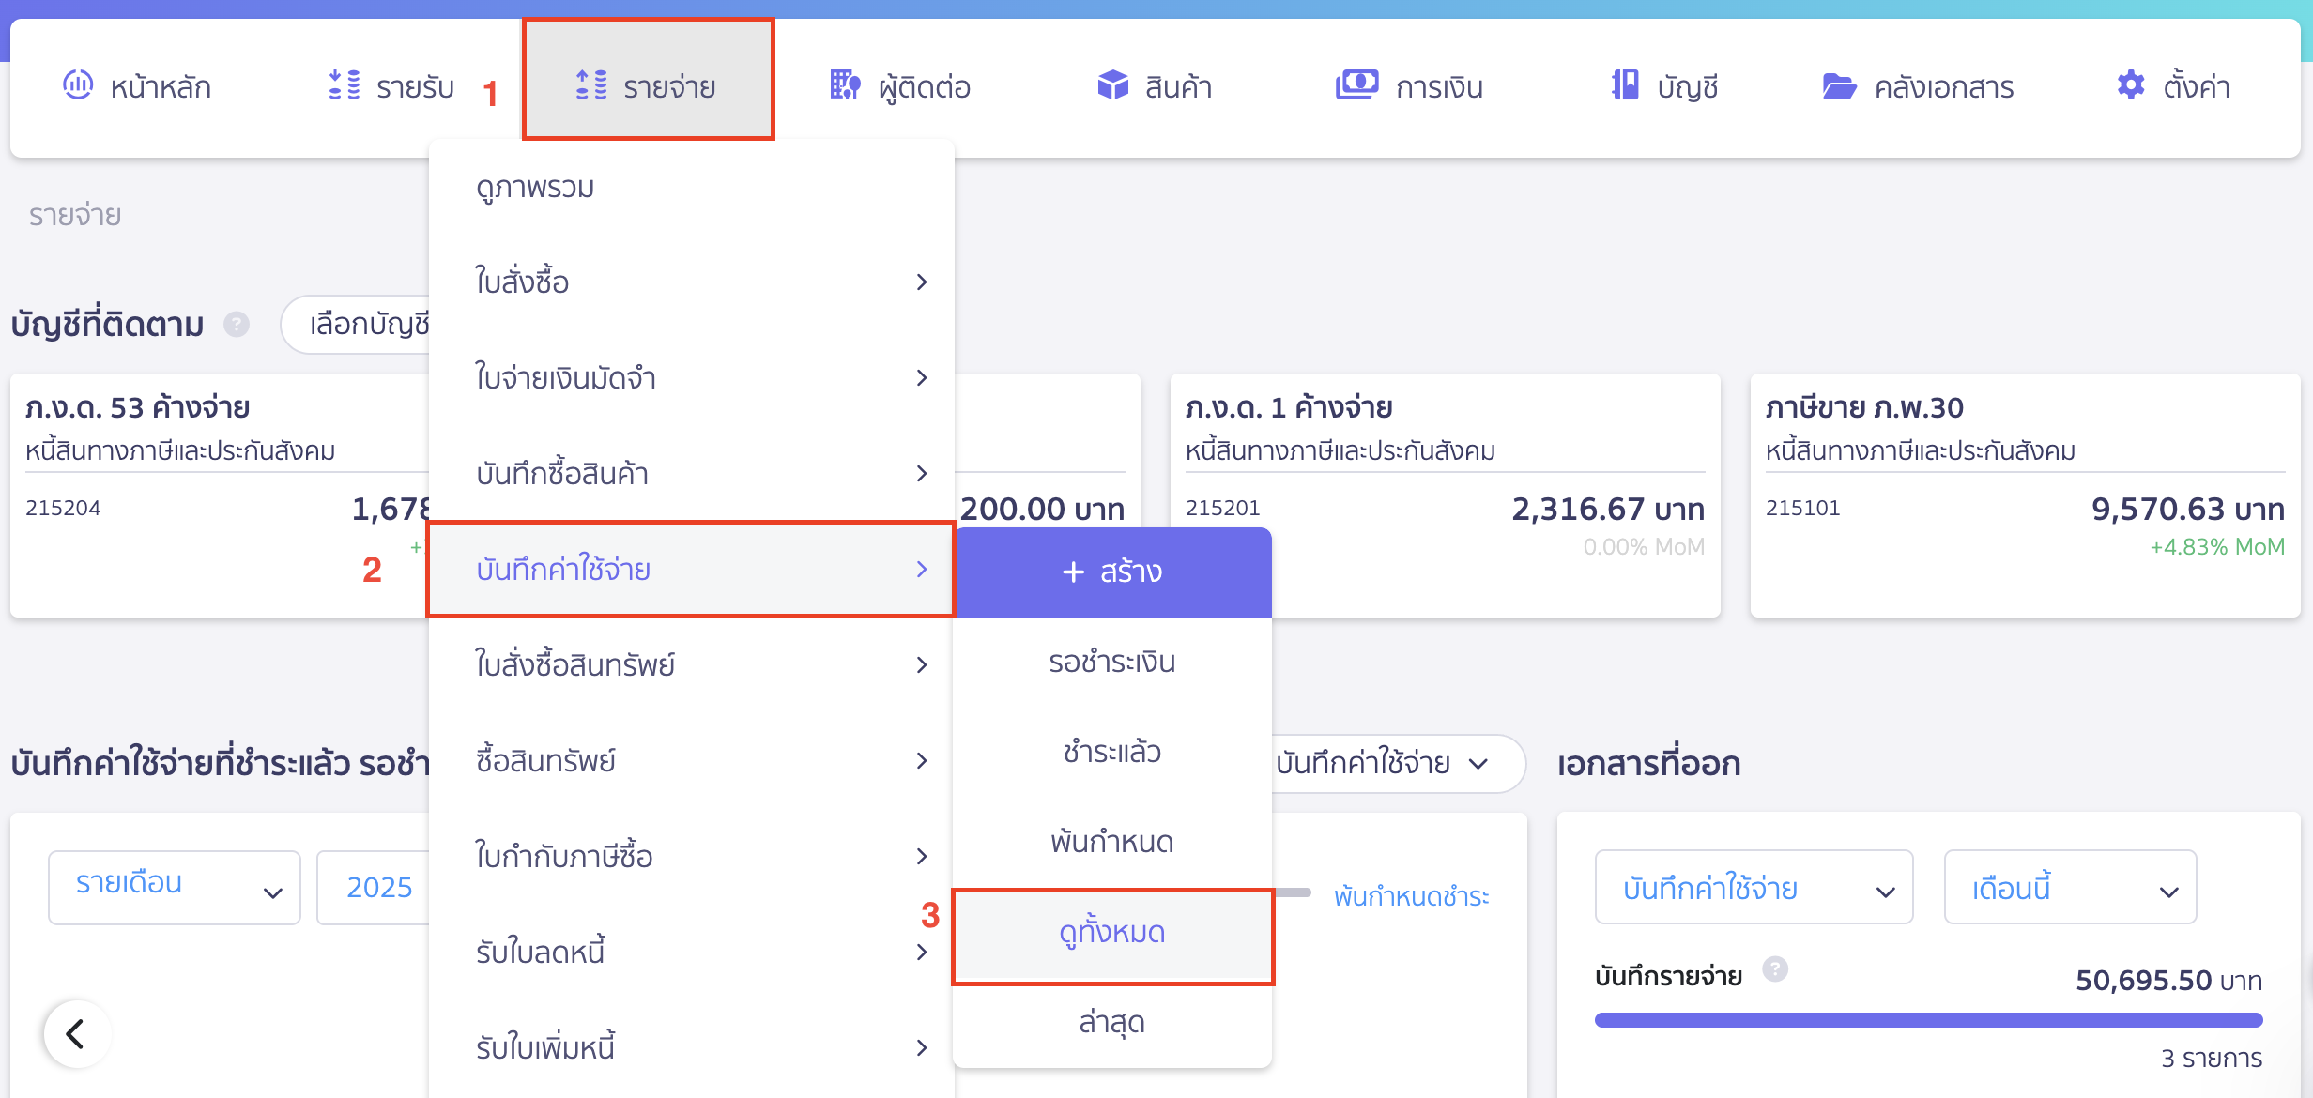Click the 2,316.67 บาท amount
The image size is (2313, 1098).
[1608, 509]
